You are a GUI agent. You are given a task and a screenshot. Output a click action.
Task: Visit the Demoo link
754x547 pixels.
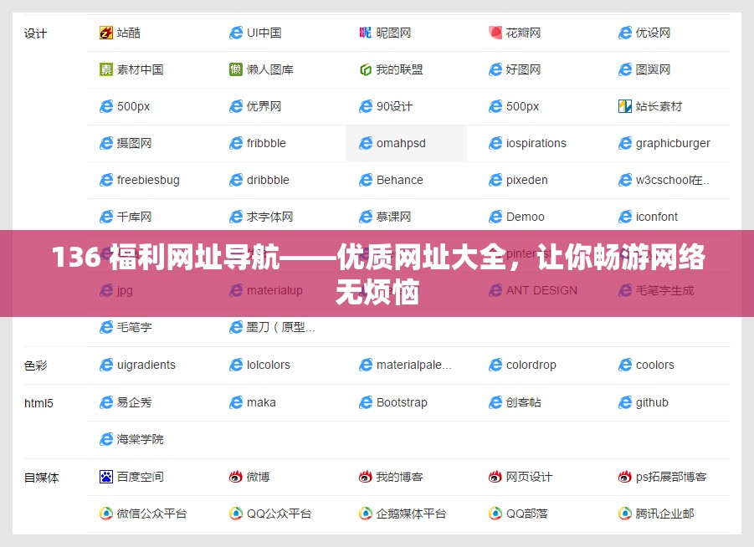coord(525,217)
